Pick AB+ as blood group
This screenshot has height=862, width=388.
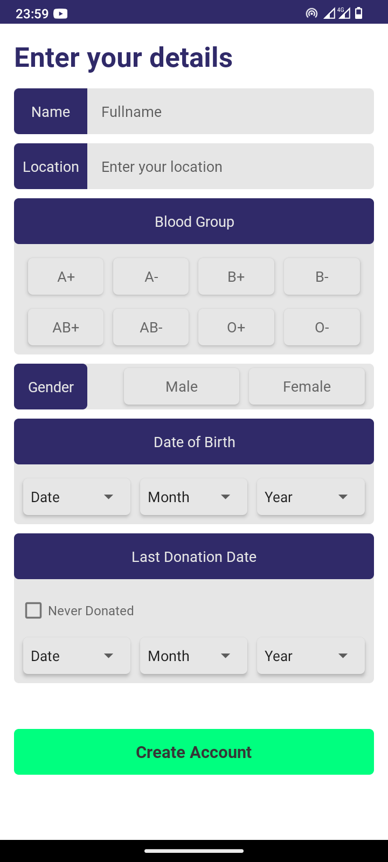click(66, 327)
